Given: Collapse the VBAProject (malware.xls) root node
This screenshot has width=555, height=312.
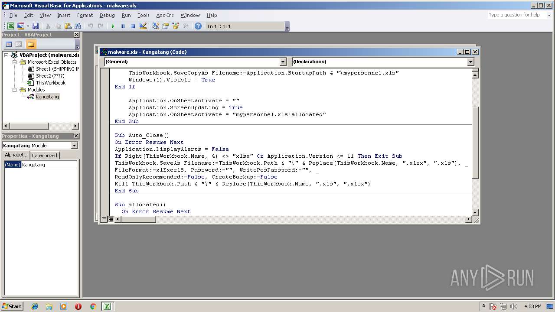Looking at the screenshot, I should point(7,55).
